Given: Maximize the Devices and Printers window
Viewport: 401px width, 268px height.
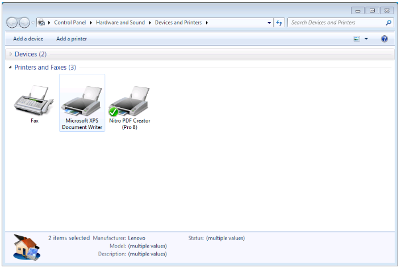Looking at the screenshot, I should coord(372,11).
